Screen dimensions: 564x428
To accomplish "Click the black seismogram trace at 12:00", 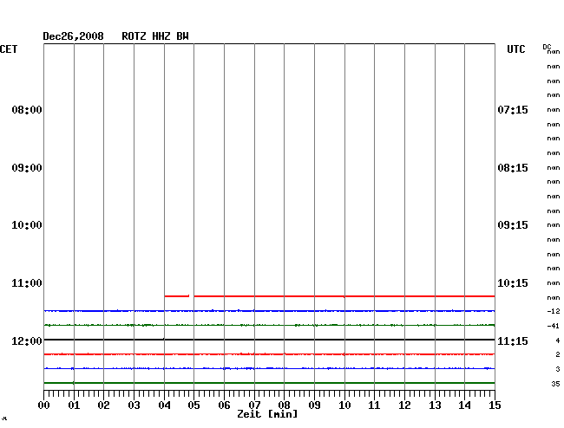I will point(269,340).
